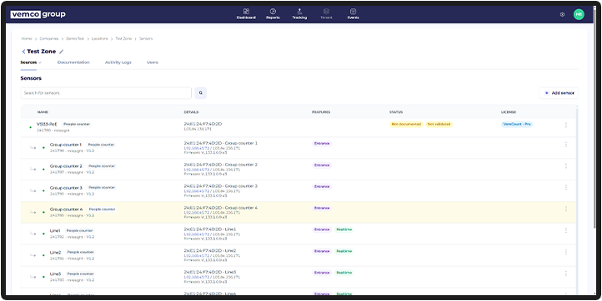Open the Reports section in top navigation
The width and height of the screenshot is (602, 301).
coord(273,14)
